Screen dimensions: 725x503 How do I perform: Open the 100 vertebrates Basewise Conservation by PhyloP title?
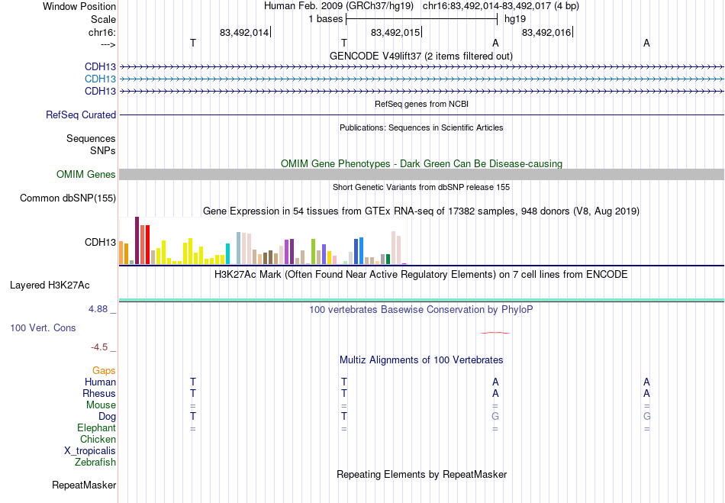[420, 310]
